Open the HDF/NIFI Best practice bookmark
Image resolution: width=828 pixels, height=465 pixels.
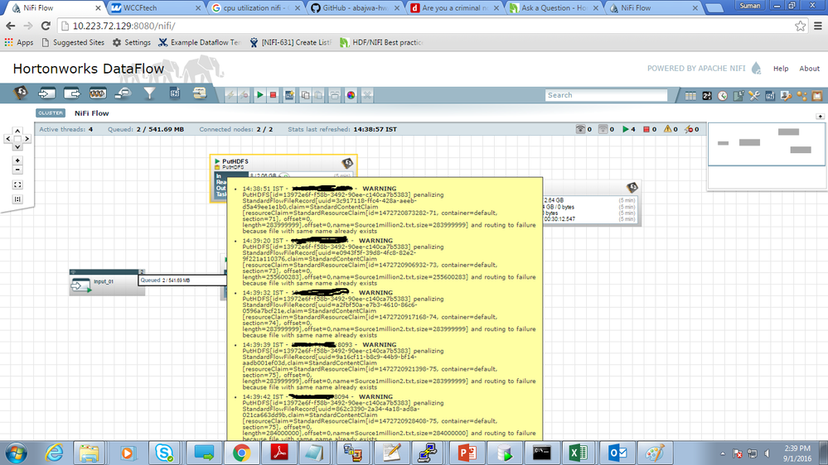381,42
